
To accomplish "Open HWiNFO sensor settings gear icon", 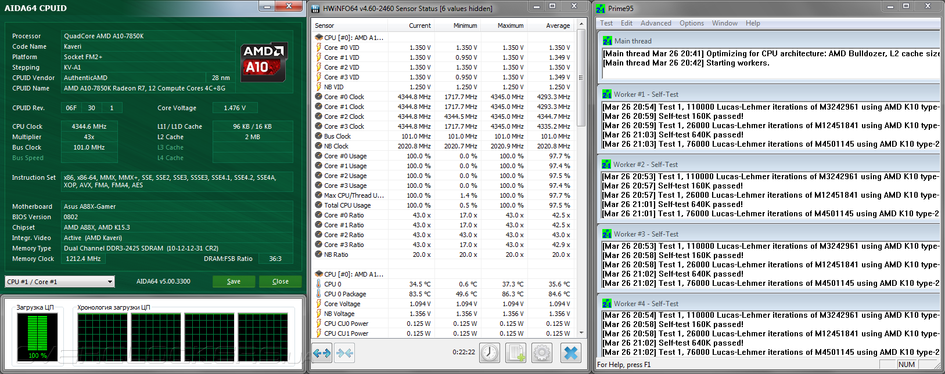I will tap(542, 353).
